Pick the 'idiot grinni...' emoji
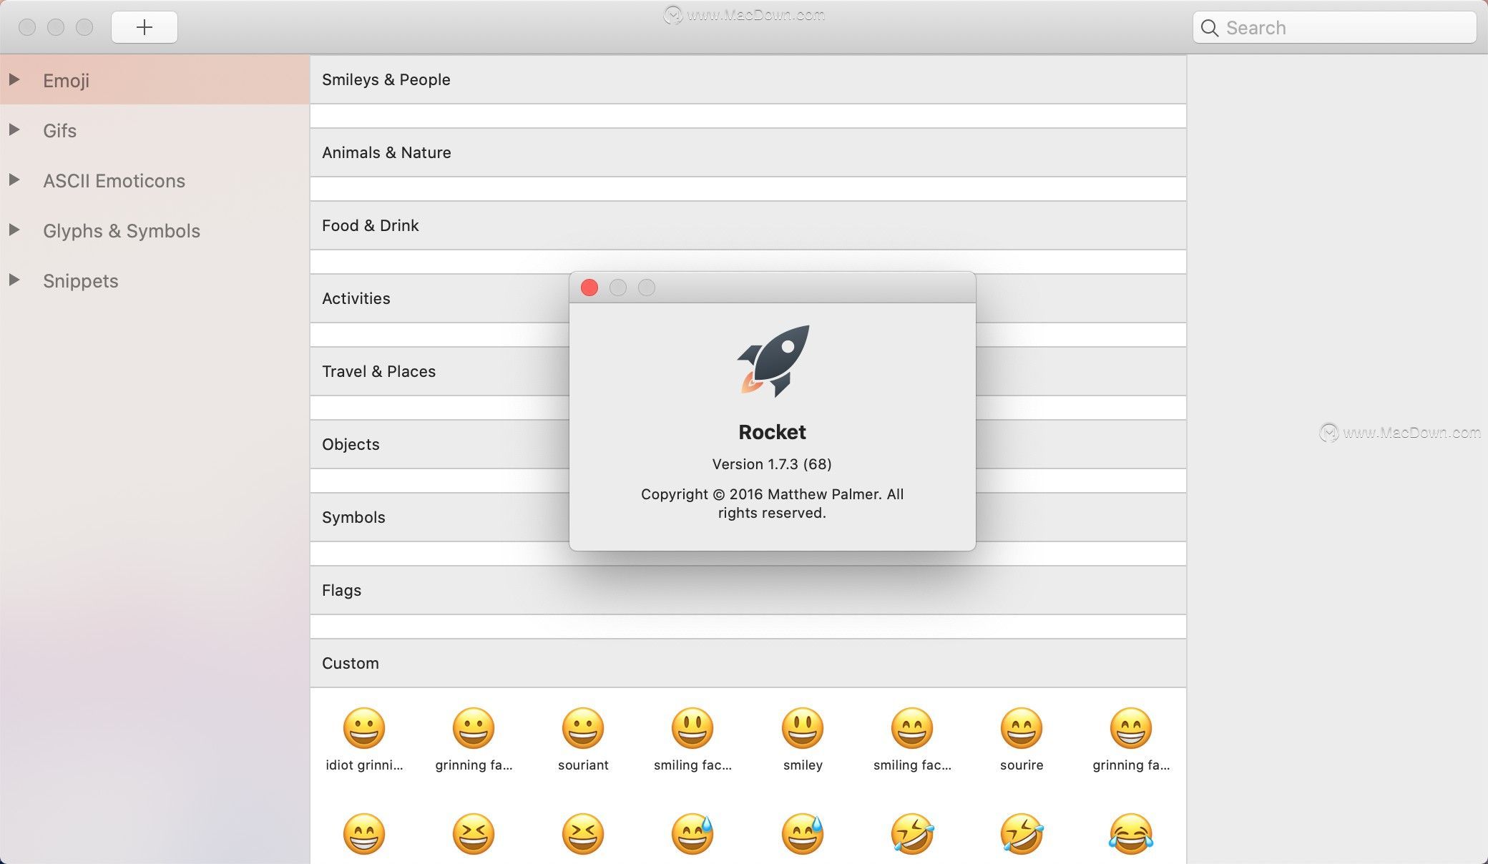1488x864 pixels. tap(364, 729)
